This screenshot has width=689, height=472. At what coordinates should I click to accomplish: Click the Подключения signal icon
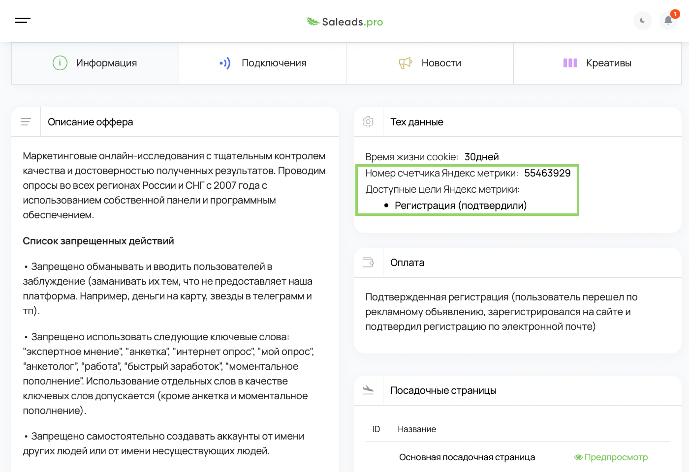[x=225, y=63]
